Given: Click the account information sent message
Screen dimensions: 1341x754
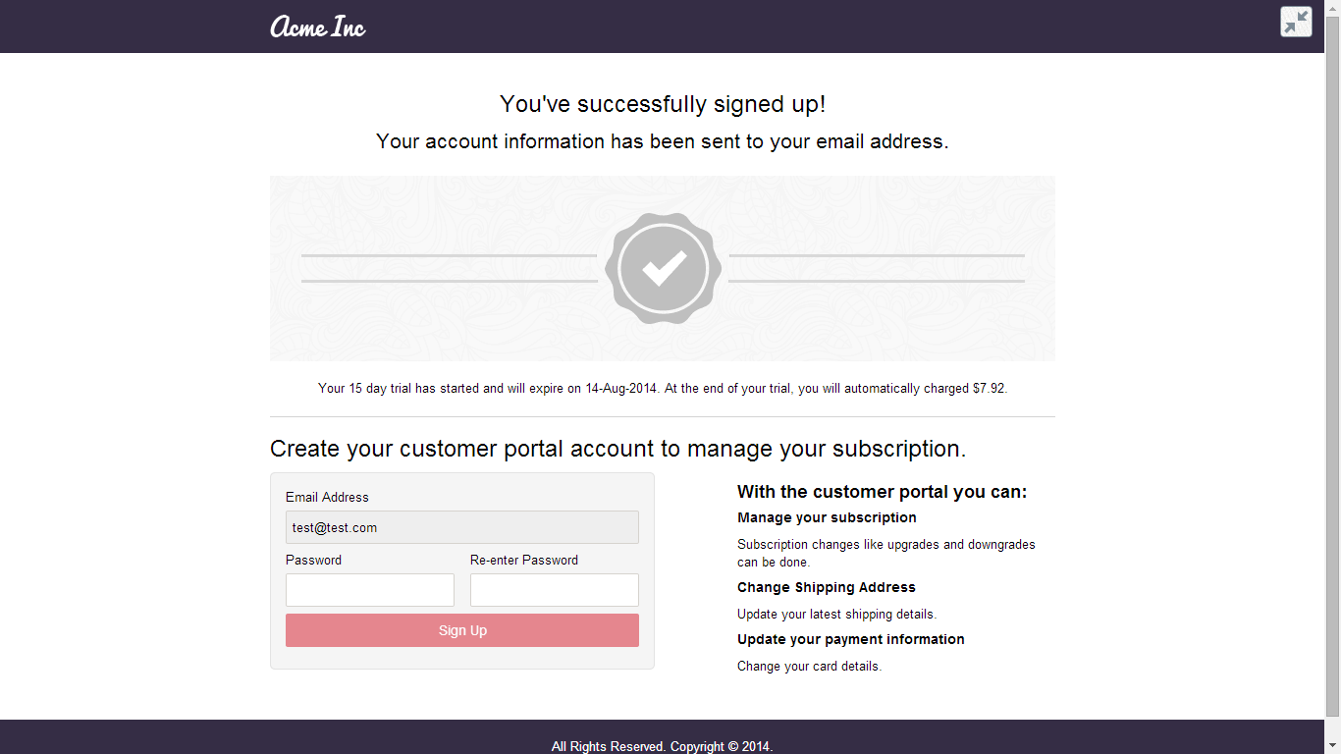Looking at the screenshot, I should tap(663, 141).
